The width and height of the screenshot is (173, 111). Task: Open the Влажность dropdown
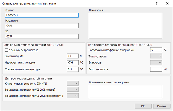[156, 63]
